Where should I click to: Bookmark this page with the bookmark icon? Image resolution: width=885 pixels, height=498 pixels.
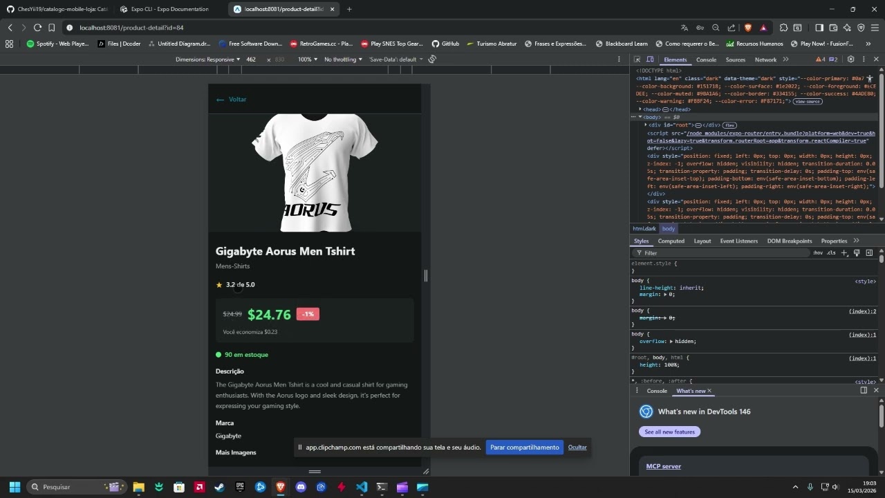52,28
